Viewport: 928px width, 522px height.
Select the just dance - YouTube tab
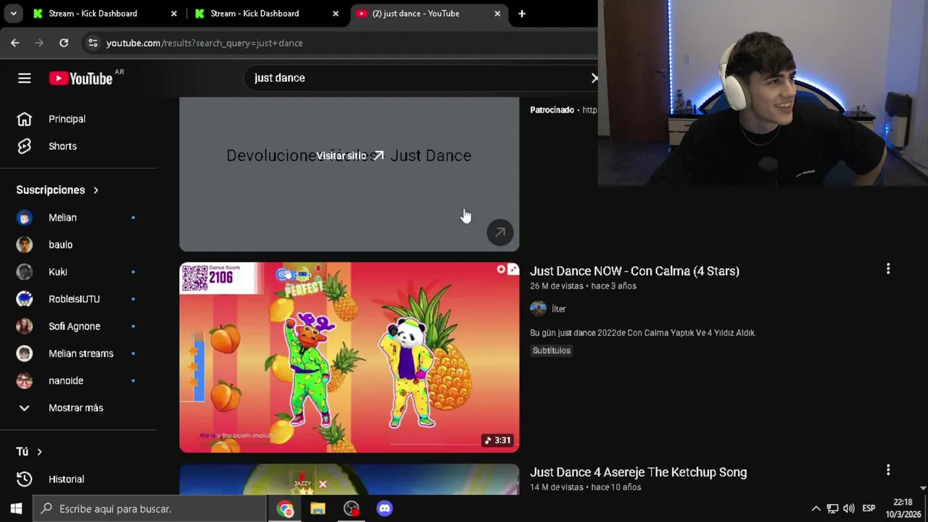(428, 14)
